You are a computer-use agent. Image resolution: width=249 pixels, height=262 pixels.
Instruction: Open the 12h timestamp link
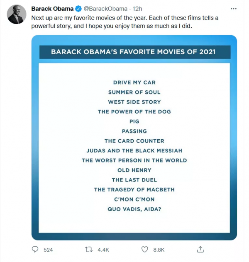138,9
